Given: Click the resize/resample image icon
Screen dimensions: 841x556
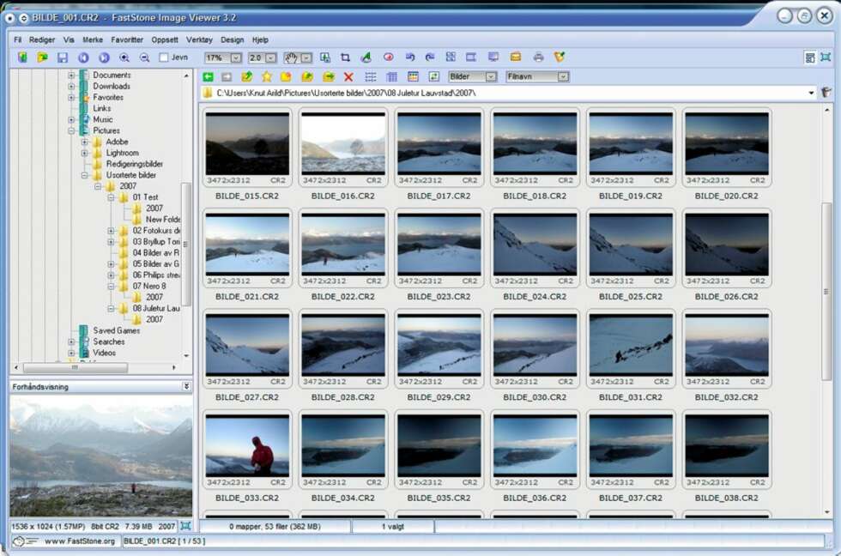Looking at the screenshot, I should [325, 57].
